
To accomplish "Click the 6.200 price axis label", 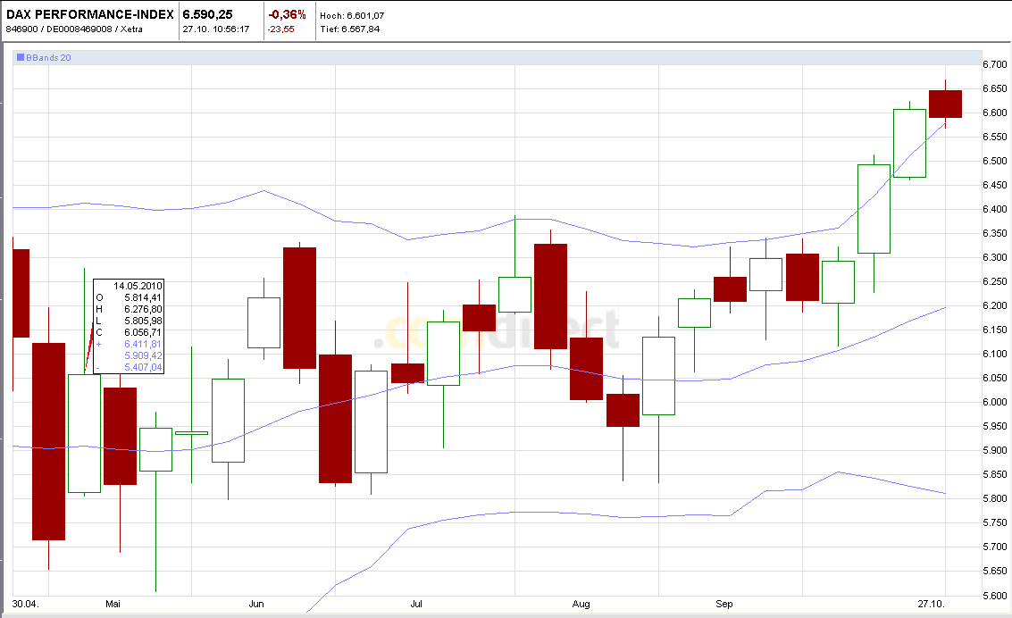I will [994, 305].
